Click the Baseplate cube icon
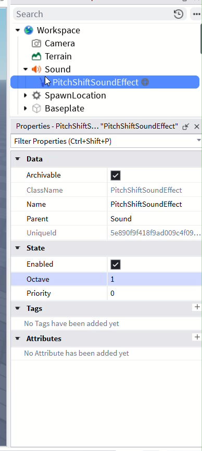Image resolution: width=202 pixels, height=451 pixels. coord(36,108)
